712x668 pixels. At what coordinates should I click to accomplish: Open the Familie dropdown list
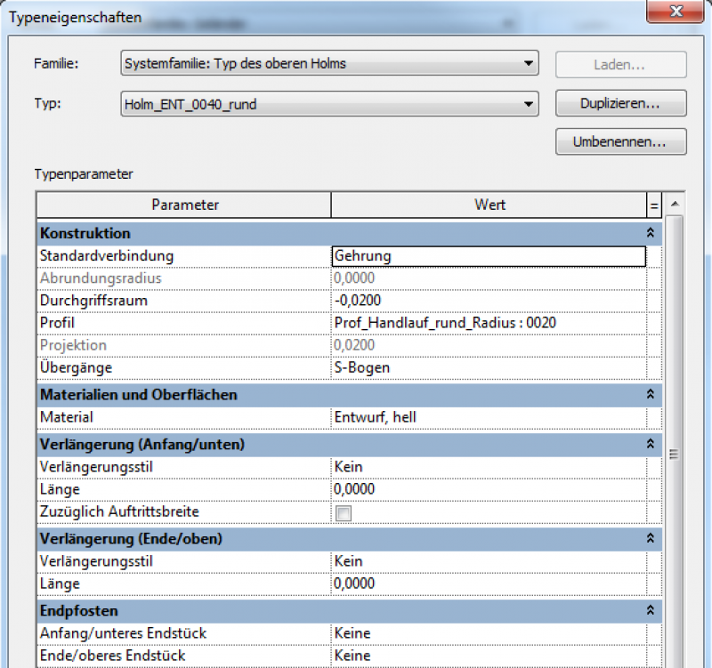pos(530,64)
